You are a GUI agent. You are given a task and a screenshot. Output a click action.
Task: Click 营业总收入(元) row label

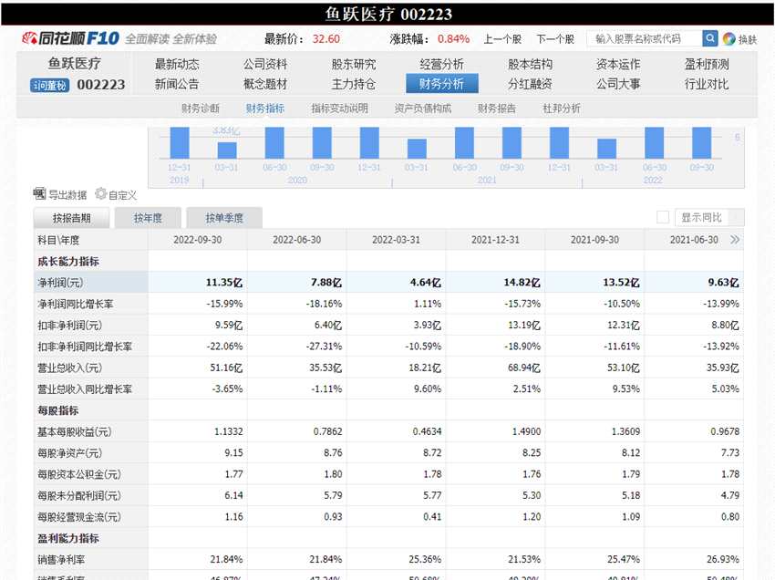tap(69, 368)
